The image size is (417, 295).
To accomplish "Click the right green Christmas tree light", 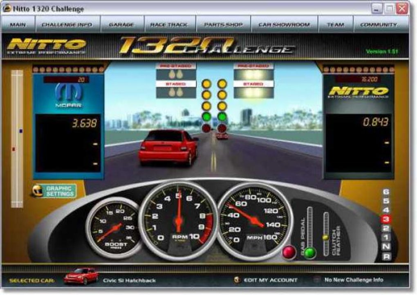I will (222, 117).
